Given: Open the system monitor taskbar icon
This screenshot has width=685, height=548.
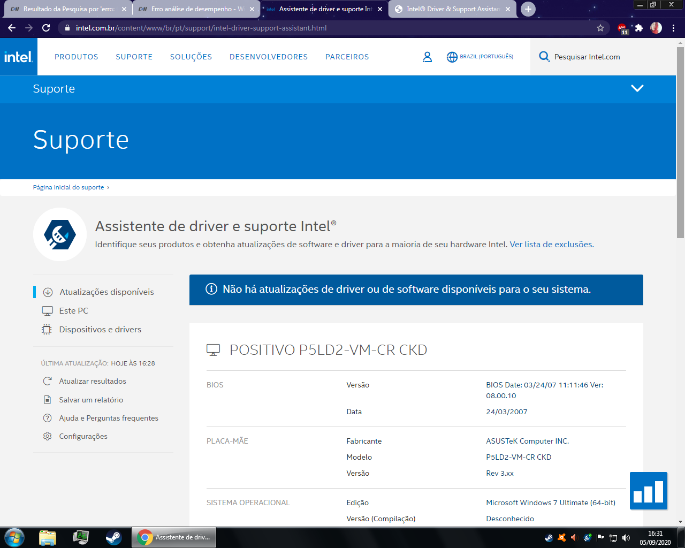Looking at the screenshot, I should point(81,537).
